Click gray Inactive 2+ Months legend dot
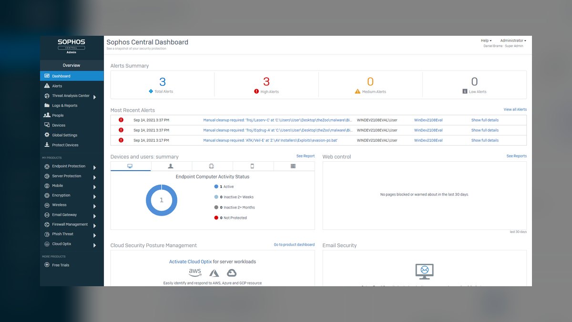The width and height of the screenshot is (572, 322). click(216, 208)
